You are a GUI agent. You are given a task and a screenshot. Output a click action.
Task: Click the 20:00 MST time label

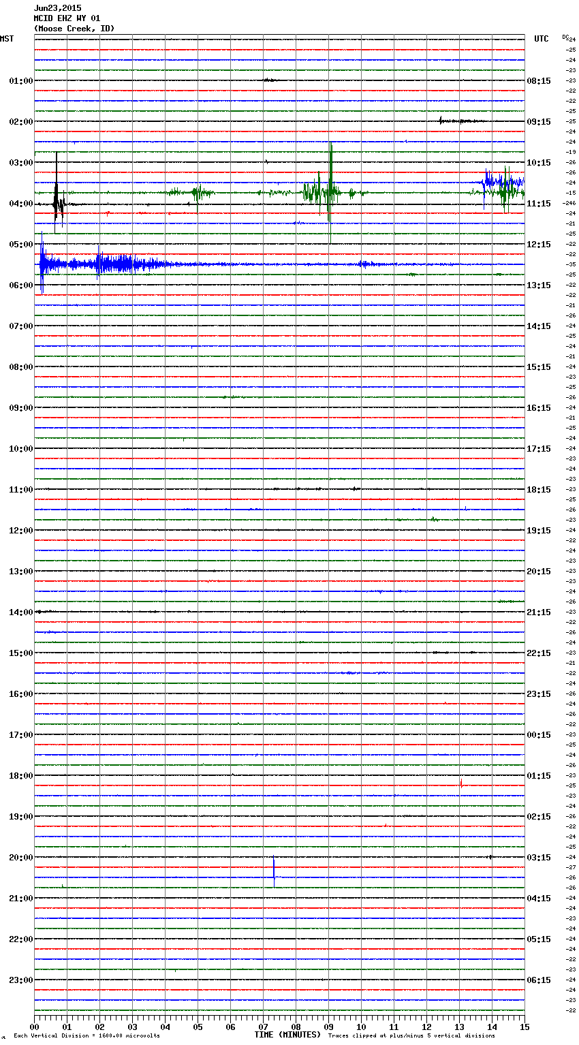(21, 858)
